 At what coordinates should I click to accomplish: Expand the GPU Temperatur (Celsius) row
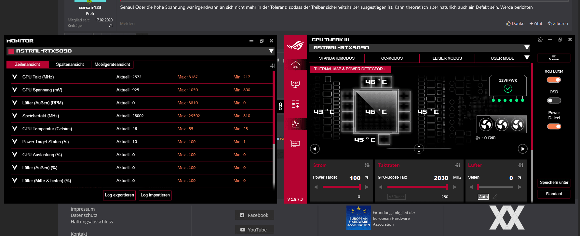tap(15, 129)
